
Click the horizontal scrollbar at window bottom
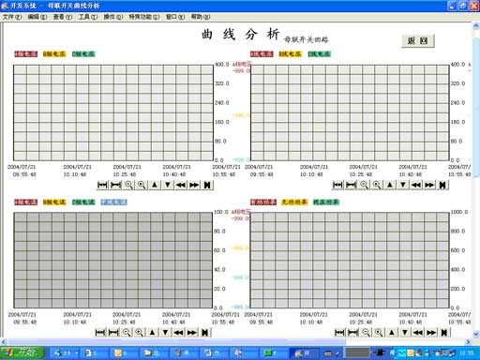point(236,342)
